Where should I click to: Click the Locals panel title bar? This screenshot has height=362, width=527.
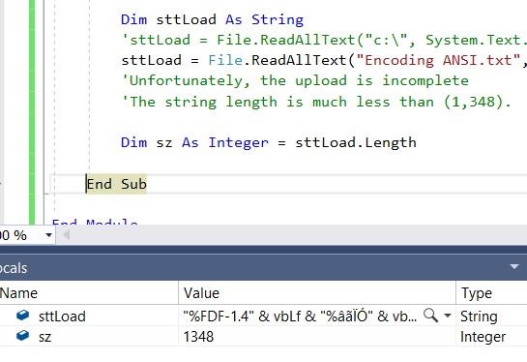(263, 268)
